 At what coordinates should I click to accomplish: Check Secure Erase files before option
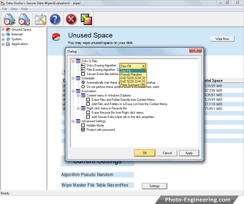pyautogui.click(x=83, y=74)
